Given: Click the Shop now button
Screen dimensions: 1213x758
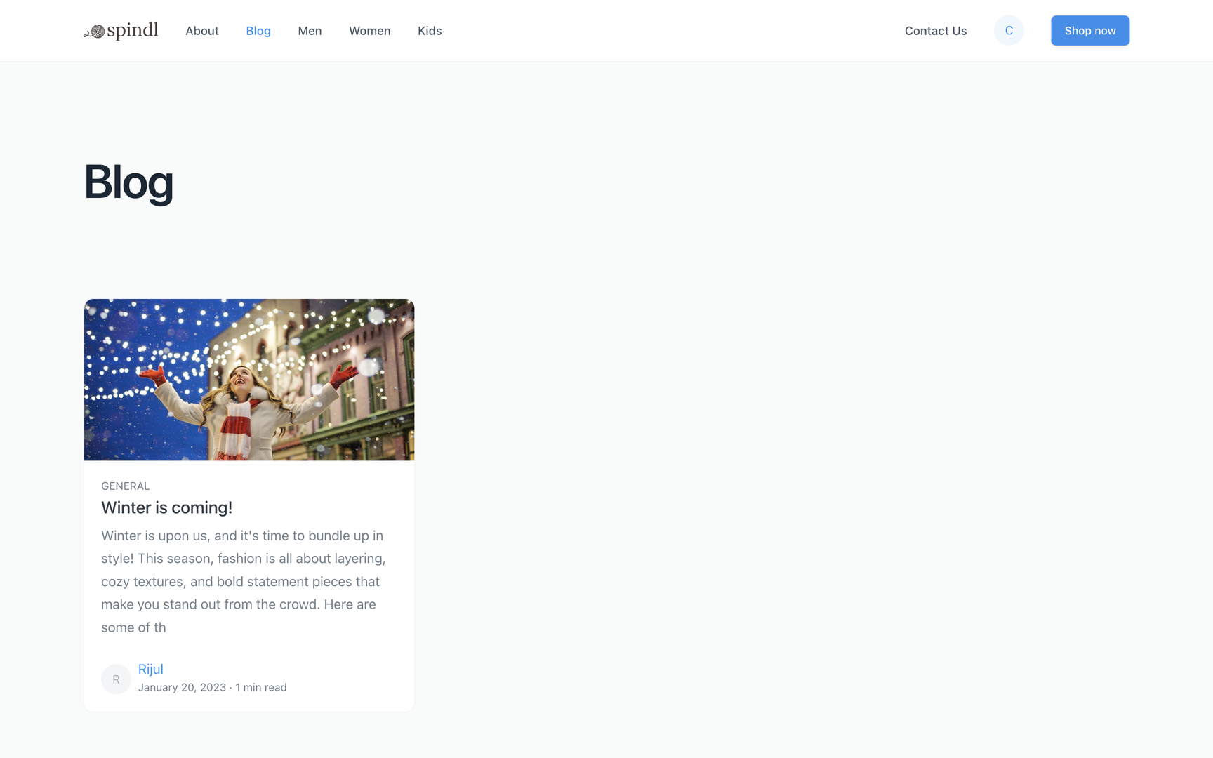Looking at the screenshot, I should pos(1089,30).
